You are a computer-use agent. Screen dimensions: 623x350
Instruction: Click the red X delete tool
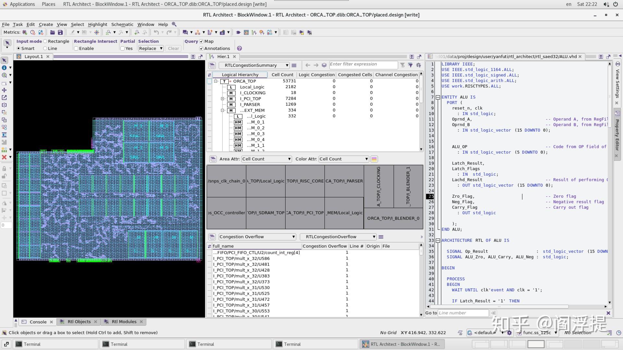5,157
